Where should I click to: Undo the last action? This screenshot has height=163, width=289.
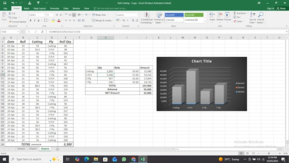click(12, 3)
